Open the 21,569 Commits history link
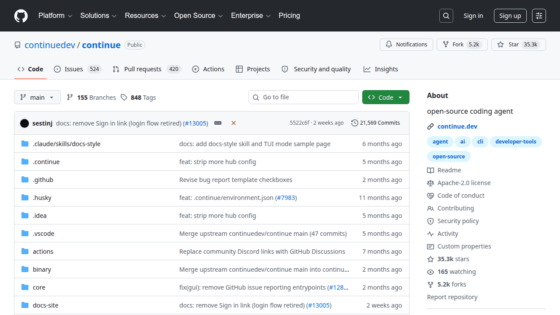Image resolution: width=560 pixels, height=315 pixels. pyautogui.click(x=375, y=123)
